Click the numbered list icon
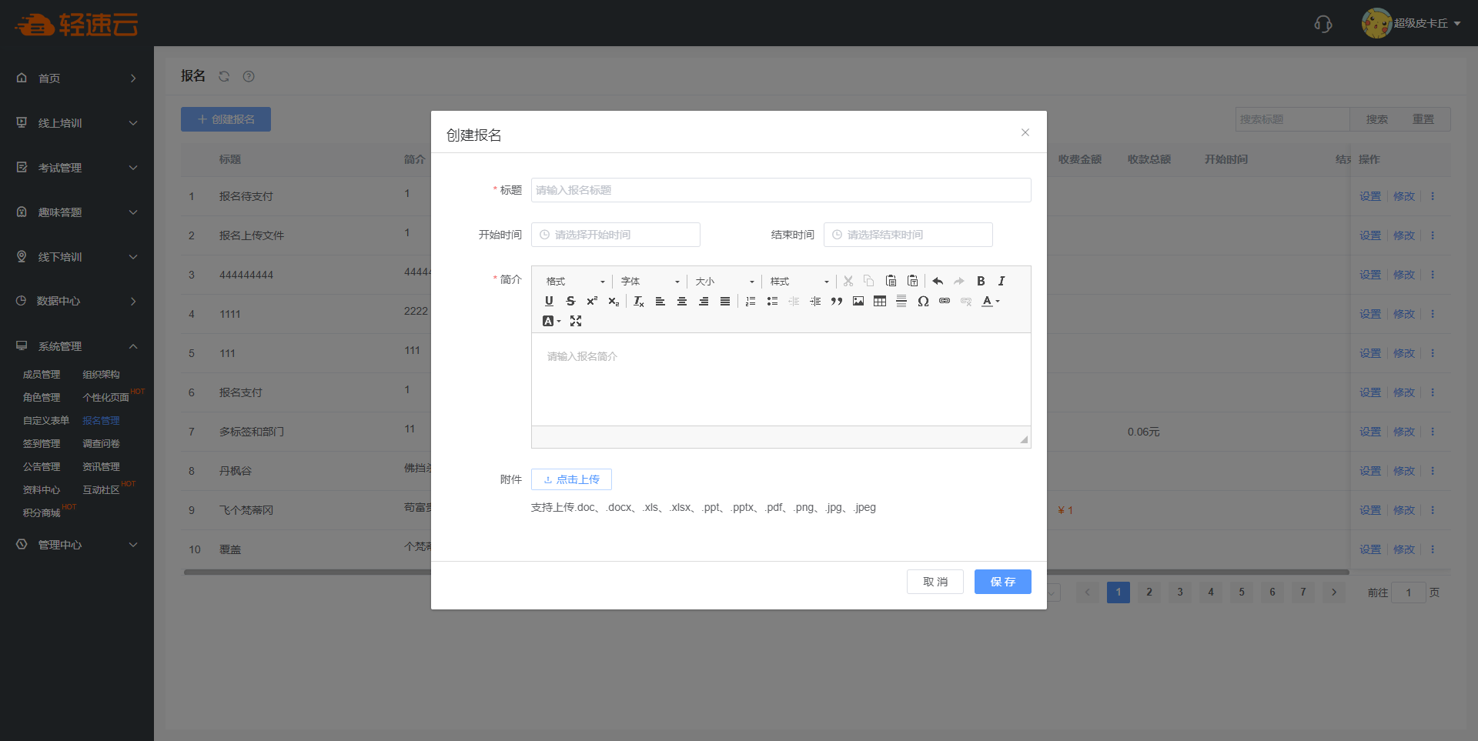1478x741 pixels. coord(751,301)
